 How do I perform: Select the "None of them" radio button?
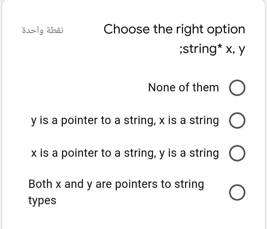point(237,88)
